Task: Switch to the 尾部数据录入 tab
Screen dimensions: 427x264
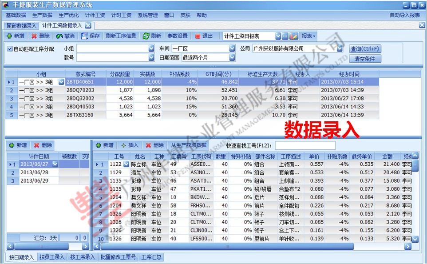Action: [x=21, y=26]
